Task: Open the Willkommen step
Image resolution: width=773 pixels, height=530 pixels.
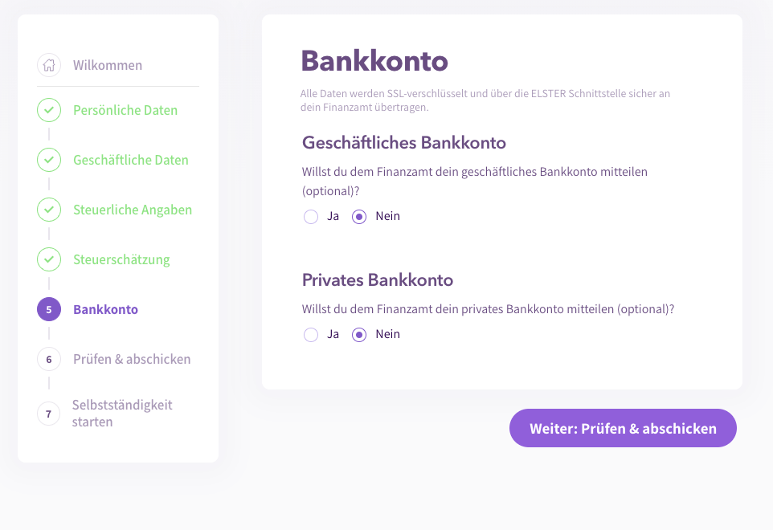Action: [107, 65]
